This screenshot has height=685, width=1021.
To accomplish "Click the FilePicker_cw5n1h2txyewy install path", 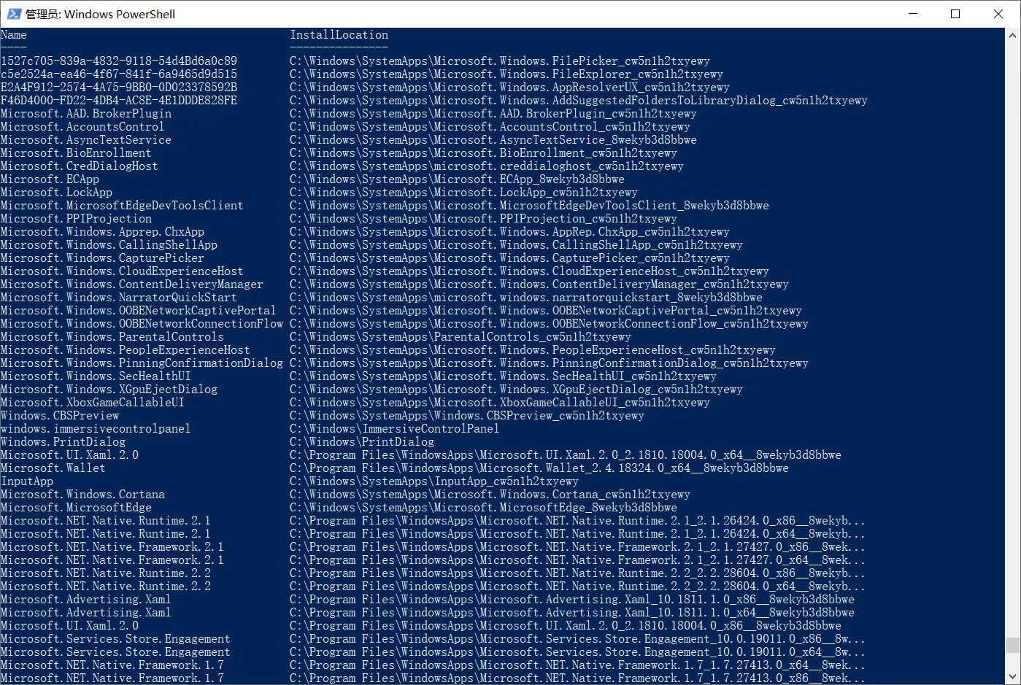I will point(500,61).
